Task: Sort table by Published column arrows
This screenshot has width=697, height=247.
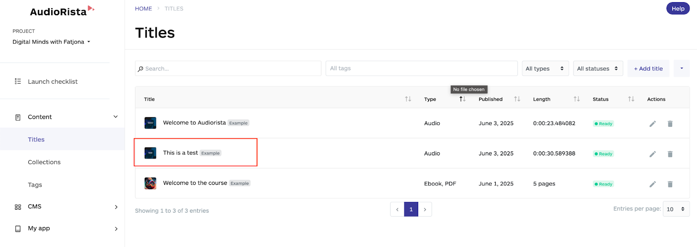Action: point(517,99)
